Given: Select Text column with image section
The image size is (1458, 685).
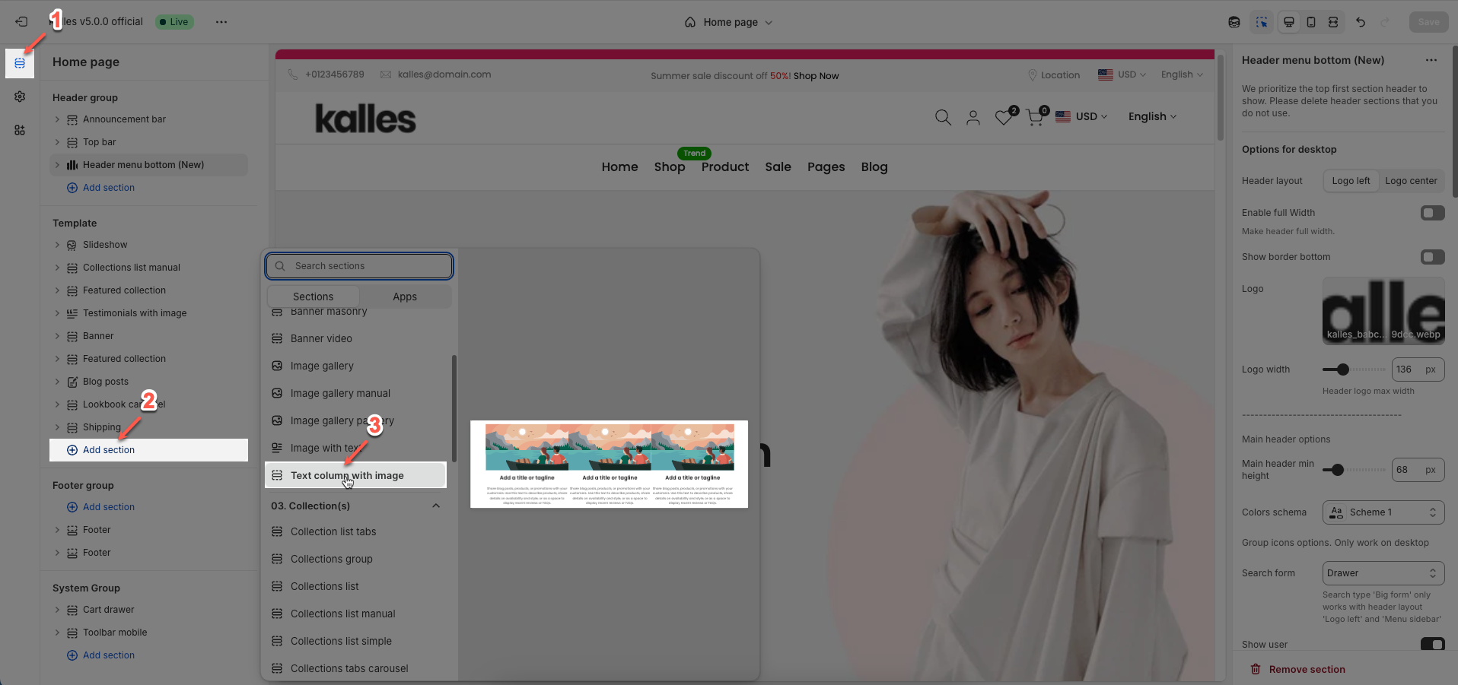Looking at the screenshot, I should tap(355, 475).
